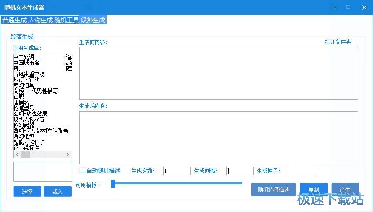Select 现代人物衣着 in the library list
The height and width of the screenshot is (212, 373).
(29, 119)
